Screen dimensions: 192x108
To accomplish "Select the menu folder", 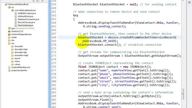I will [17, 61].
